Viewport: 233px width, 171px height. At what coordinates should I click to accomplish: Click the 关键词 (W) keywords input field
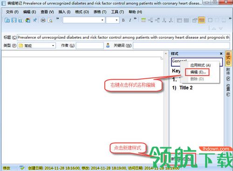(x=181, y=46)
